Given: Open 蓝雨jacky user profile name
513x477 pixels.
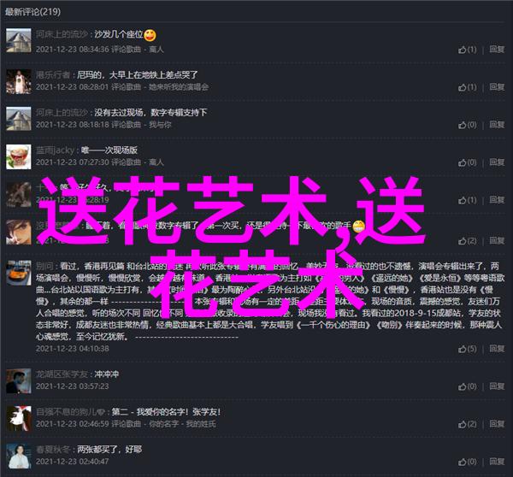Looking at the screenshot, I should [55, 150].
